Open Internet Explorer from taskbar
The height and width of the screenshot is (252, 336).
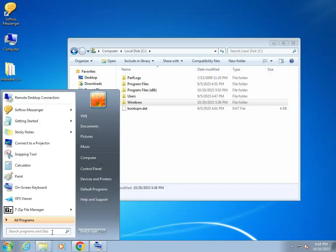(26, 246)
